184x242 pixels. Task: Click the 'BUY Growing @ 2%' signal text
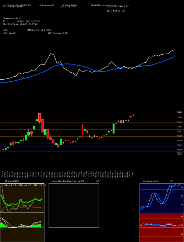58,33
